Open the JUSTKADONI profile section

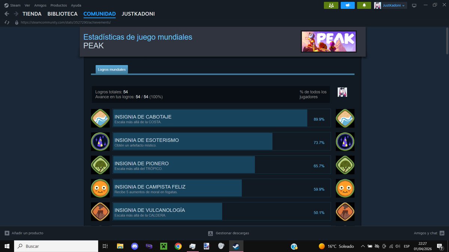tap(138, 14)
